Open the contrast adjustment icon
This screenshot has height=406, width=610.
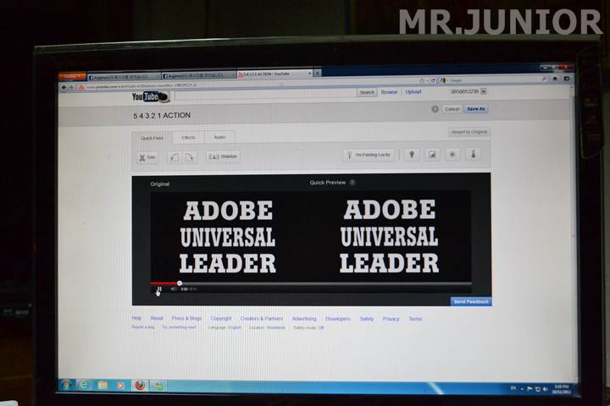pyautogui.click(x=432, y=155)
